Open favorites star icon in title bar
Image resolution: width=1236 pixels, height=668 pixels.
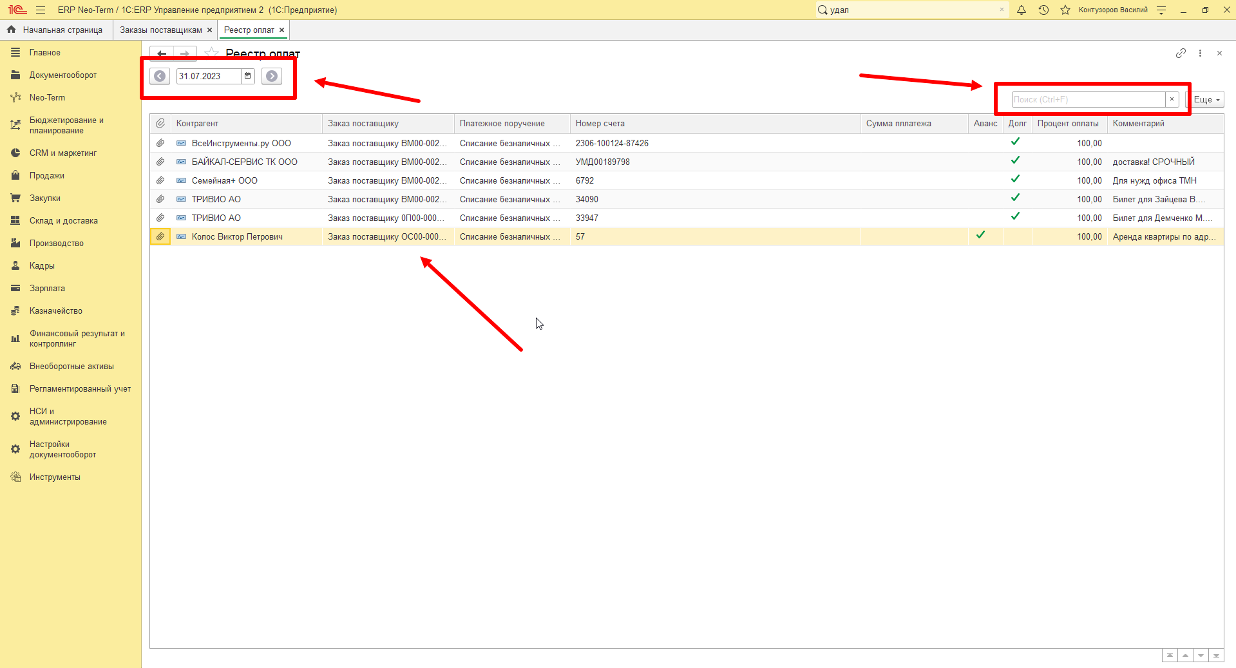(x=1065, y=10)
